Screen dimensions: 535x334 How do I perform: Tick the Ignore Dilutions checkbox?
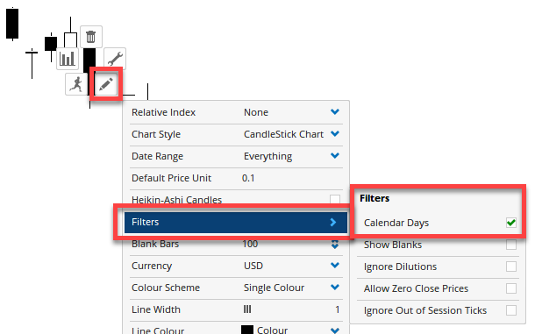point(511,266)
